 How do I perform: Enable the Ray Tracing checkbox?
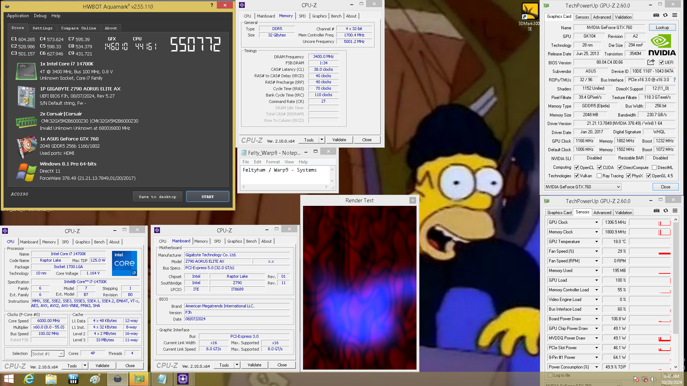(599, 176)
